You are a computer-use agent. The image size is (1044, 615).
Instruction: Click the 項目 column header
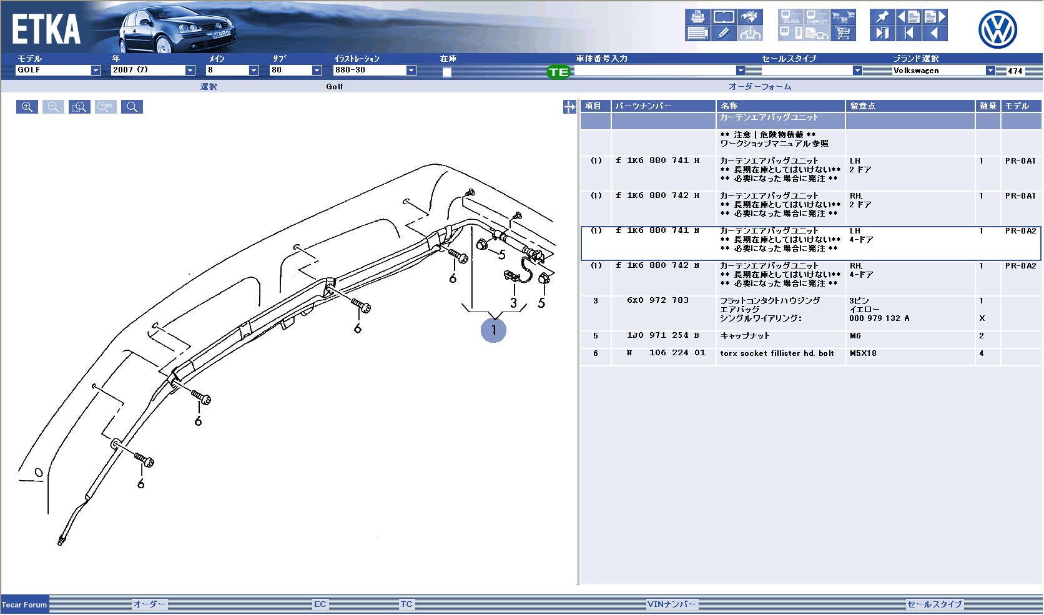(x=596, y=106)
